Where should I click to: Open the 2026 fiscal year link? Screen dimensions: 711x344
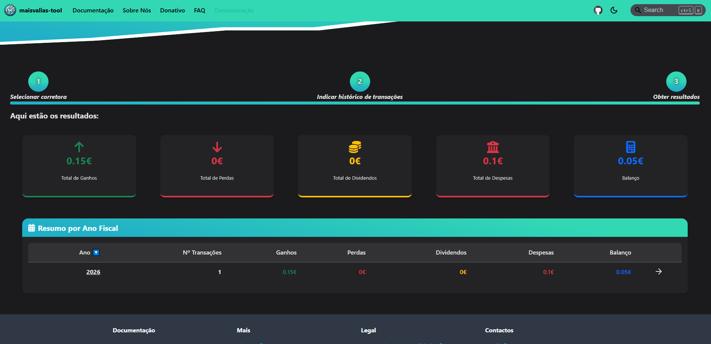(x=93, y=272)
